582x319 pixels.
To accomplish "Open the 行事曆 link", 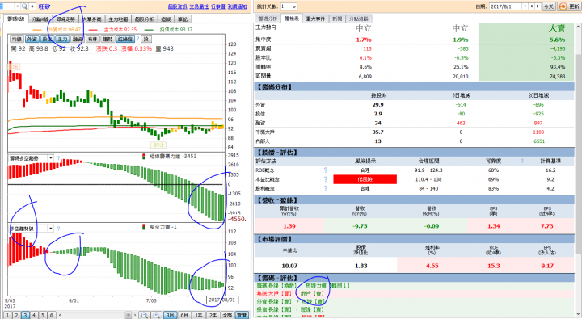I will (x=218, y=6).
